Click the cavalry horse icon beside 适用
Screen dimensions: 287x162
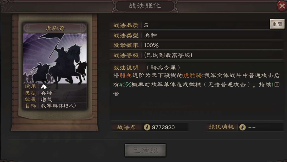pos(44,87)
